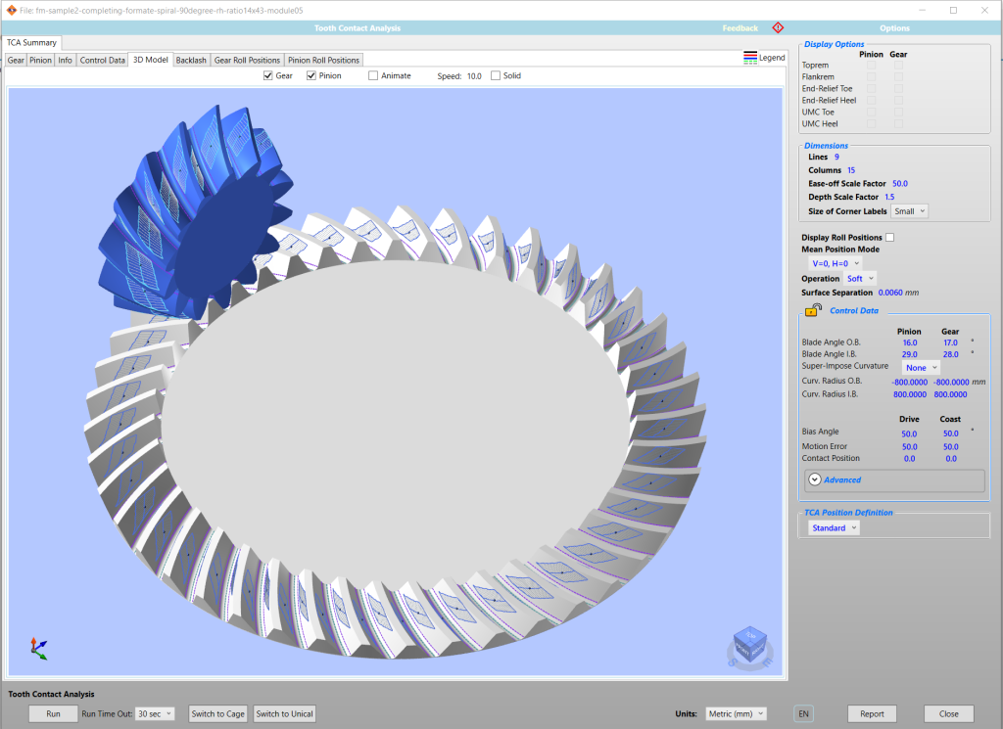Edit Ease-off Scale Factor value 50.0
The height and width of the screenshot is (729, 1003).
900,183
